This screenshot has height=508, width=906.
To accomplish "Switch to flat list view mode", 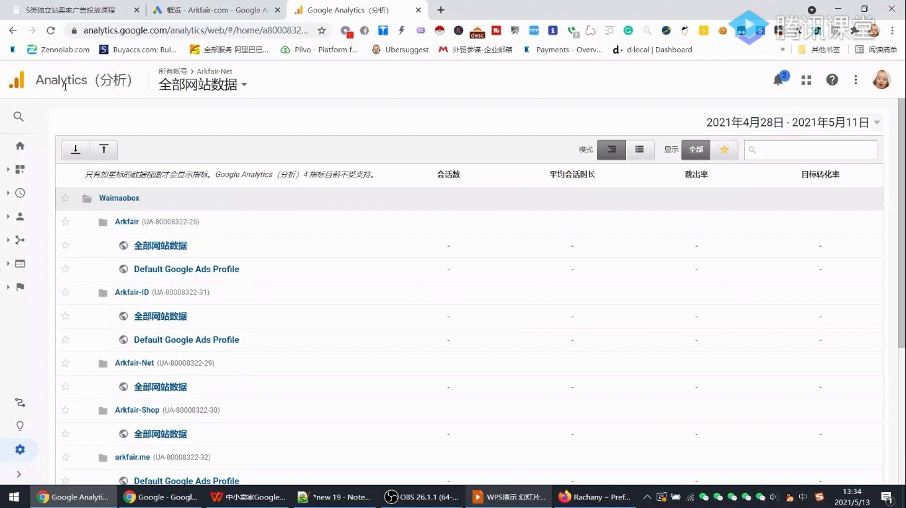I will click(639, 150).
